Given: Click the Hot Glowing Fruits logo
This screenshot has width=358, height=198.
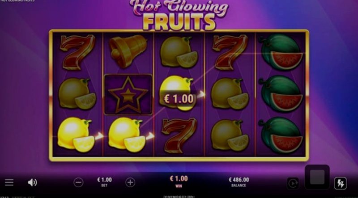Looking at the screenshot, I should (x=179, y=15).
